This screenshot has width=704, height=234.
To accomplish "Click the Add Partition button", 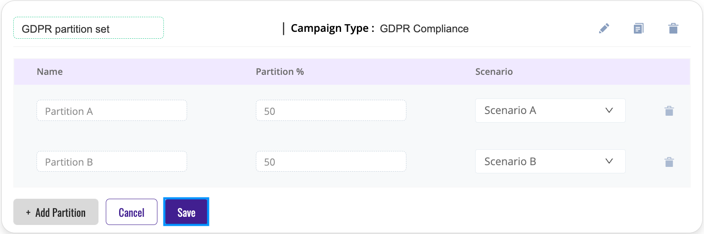I will [56, 212].
